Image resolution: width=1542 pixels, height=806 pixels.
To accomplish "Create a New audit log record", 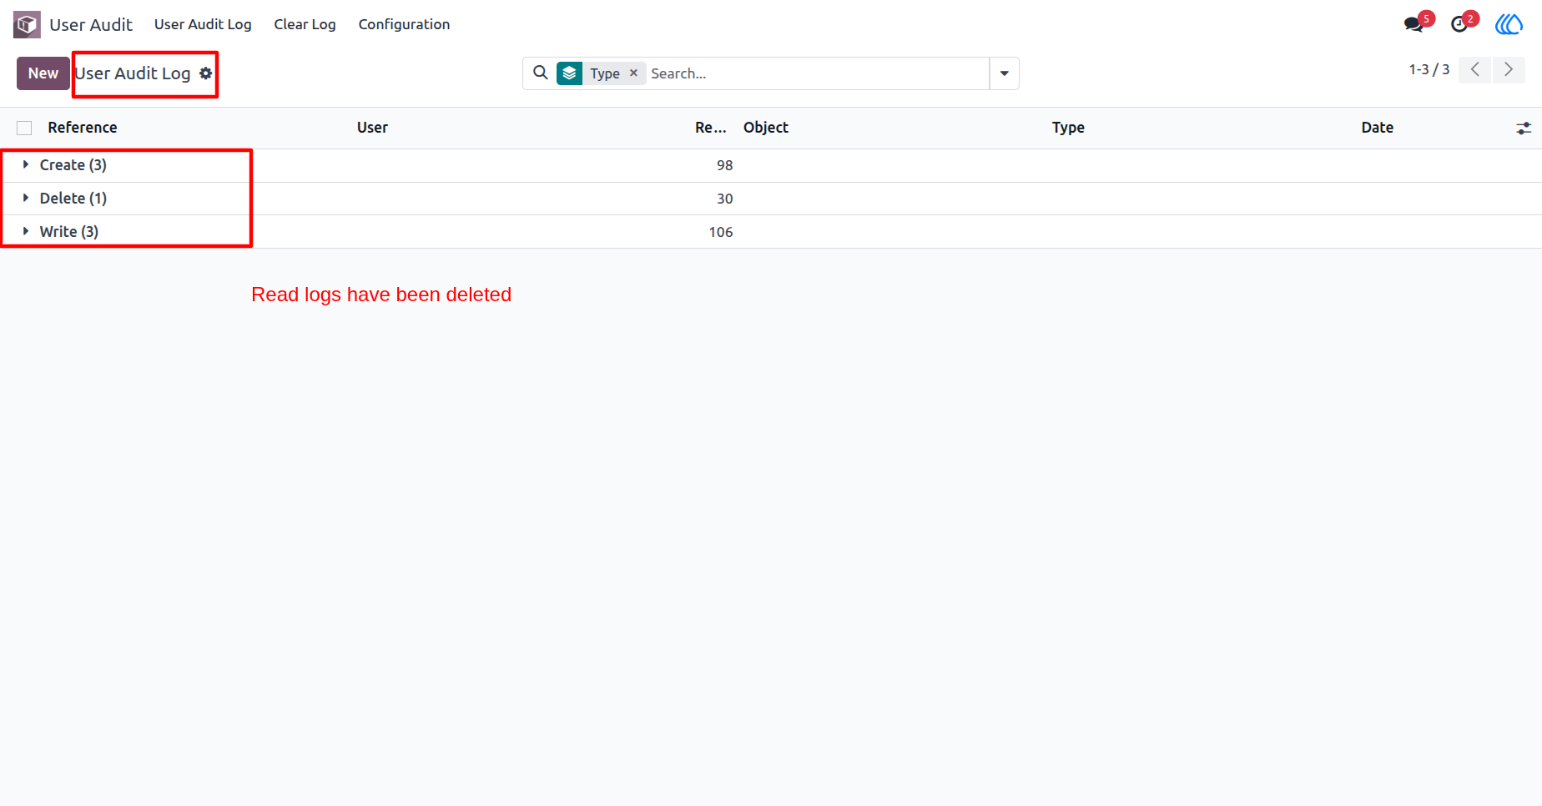I will 43,73.
